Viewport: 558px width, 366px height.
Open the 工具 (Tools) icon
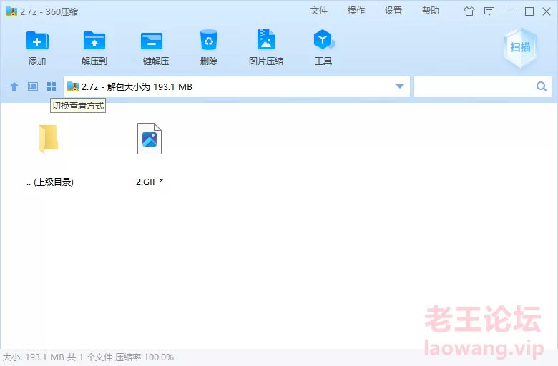click(323, 39)
